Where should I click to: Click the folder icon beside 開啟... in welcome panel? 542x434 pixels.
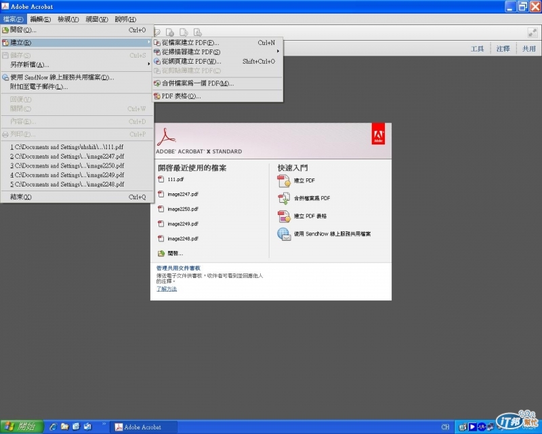[161, 254]
